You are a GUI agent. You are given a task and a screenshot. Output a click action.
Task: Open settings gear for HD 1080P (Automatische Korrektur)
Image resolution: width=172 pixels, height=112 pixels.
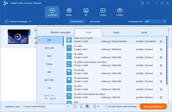click(161, 65)
